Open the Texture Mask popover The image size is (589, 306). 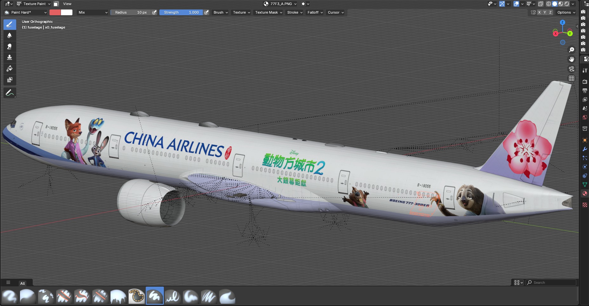(x=269, y=12)
